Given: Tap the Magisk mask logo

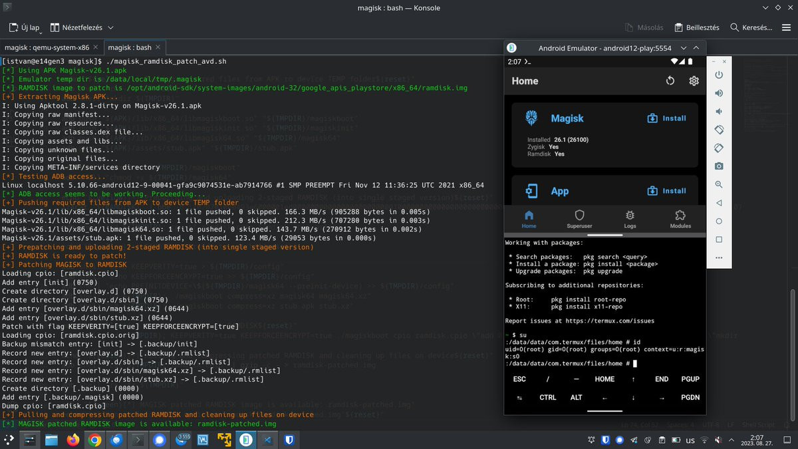Looking at the screenshot, I should pos(531,118).
